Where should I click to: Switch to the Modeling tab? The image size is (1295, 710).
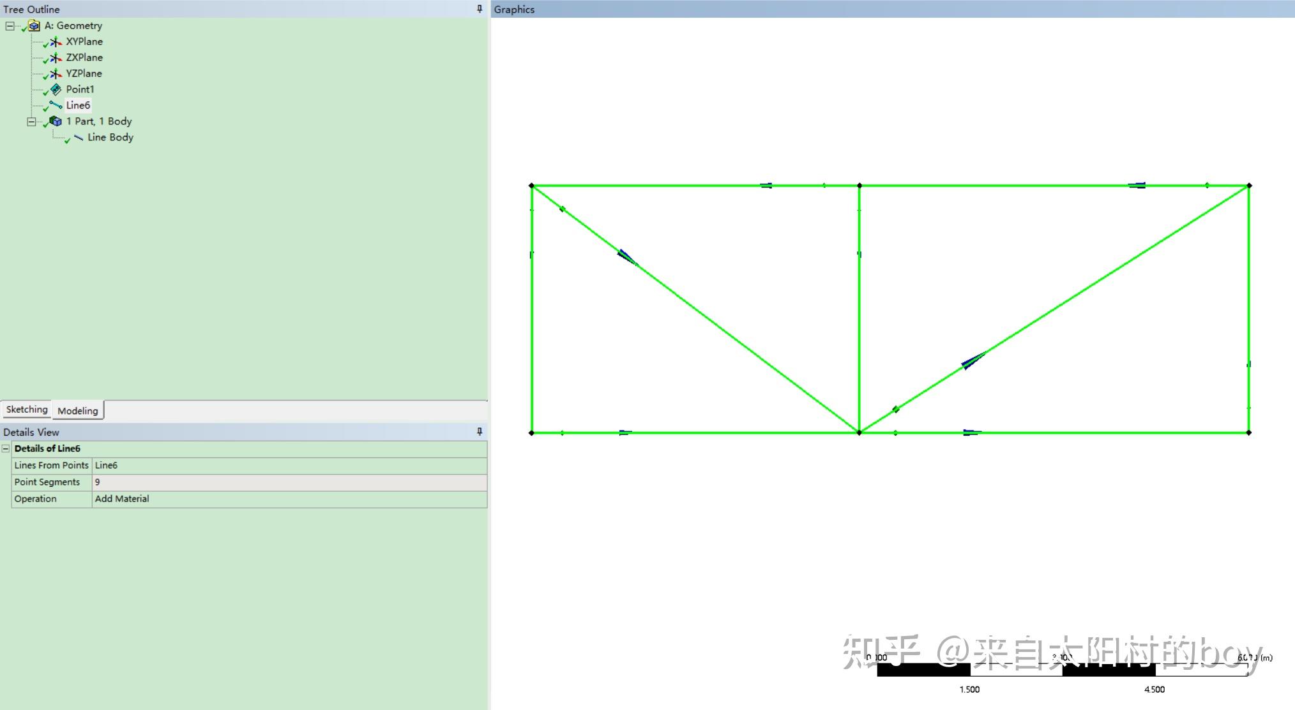point(77,411)
